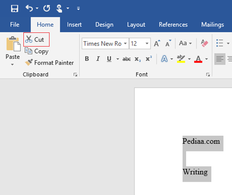Click the selected word Writing
Screen dimensions: 232x195
pyautogui.click(x=195, y=172)
